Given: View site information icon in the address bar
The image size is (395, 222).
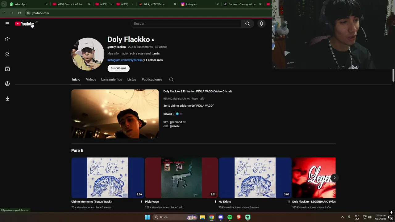Looking at the screenshot, I should click(x=28, y=13).
